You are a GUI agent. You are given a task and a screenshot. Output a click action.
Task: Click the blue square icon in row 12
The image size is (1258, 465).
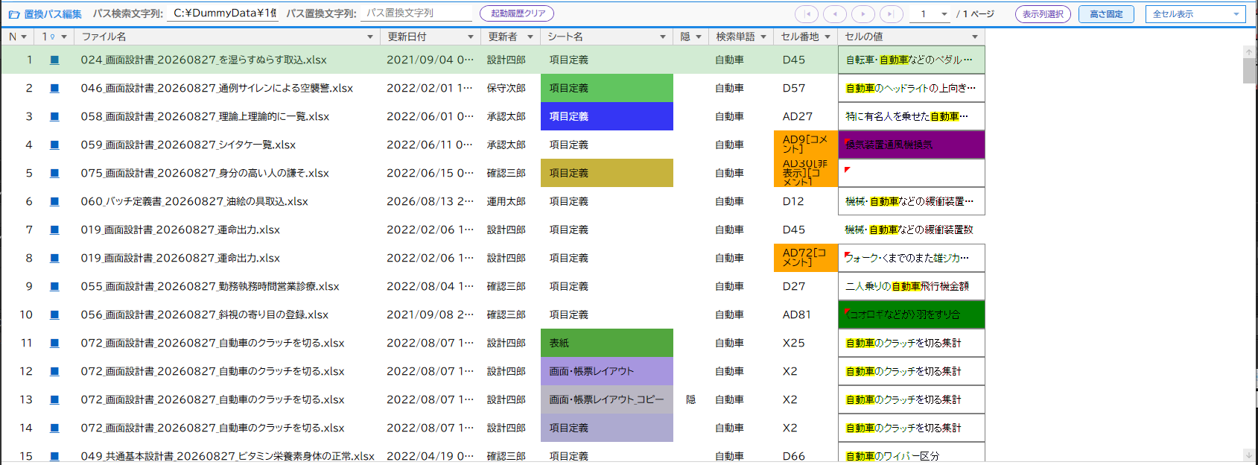click(x=54, y=371)
